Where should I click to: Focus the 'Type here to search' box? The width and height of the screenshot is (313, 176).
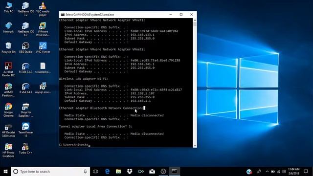(x=50, y=172)
